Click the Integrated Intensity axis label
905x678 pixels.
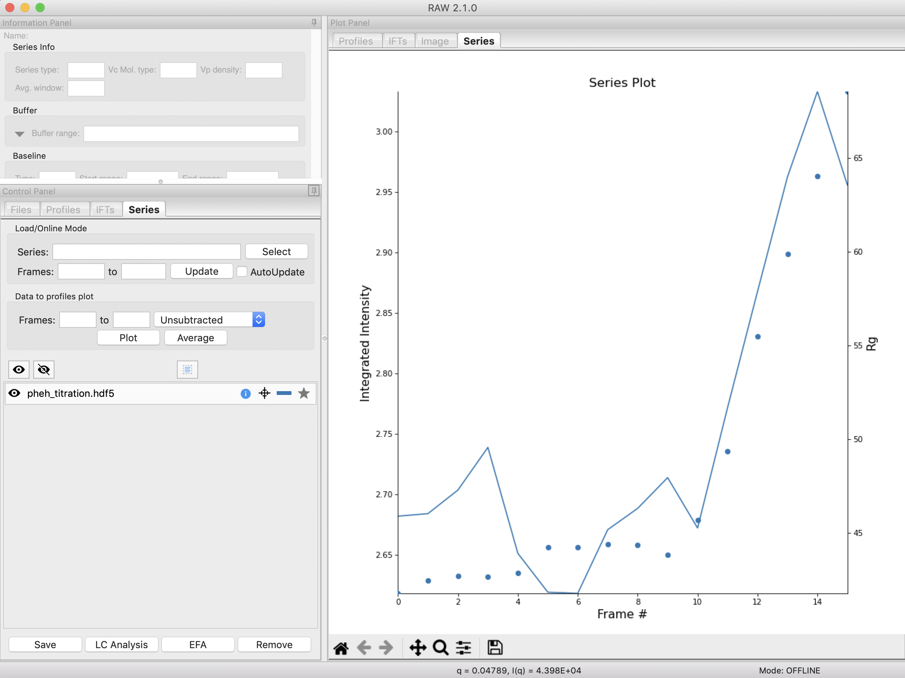click(x=364, y=344)
